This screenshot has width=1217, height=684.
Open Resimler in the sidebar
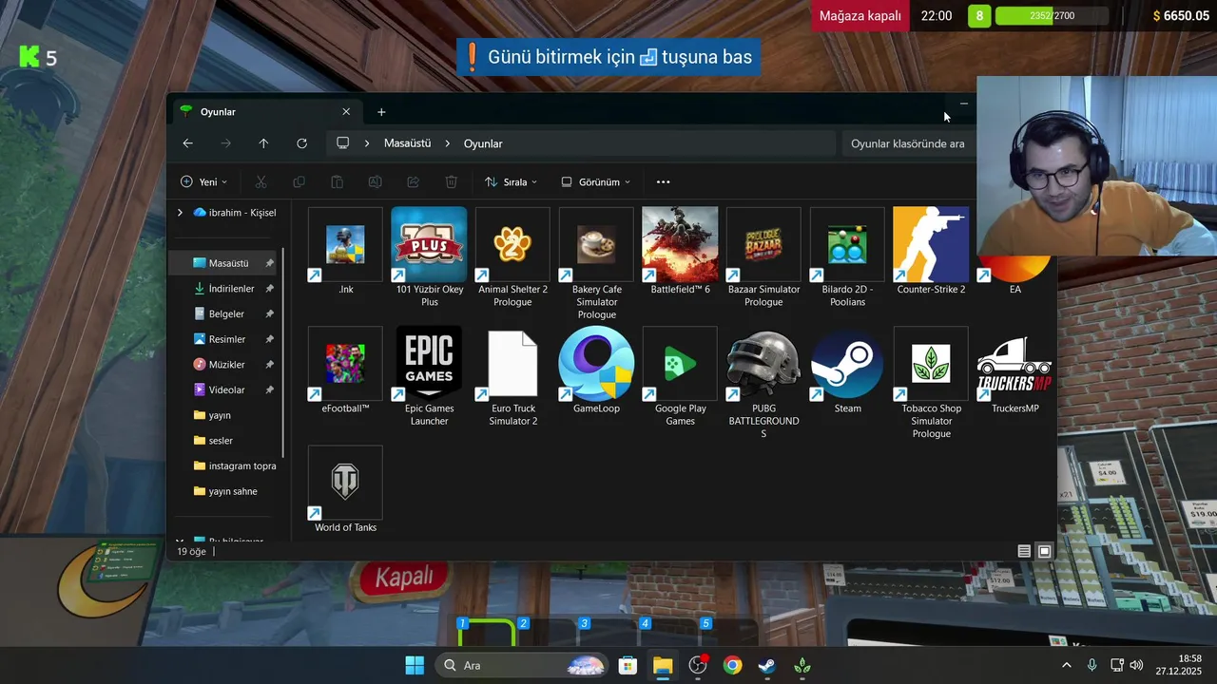[x=225, y=339]
